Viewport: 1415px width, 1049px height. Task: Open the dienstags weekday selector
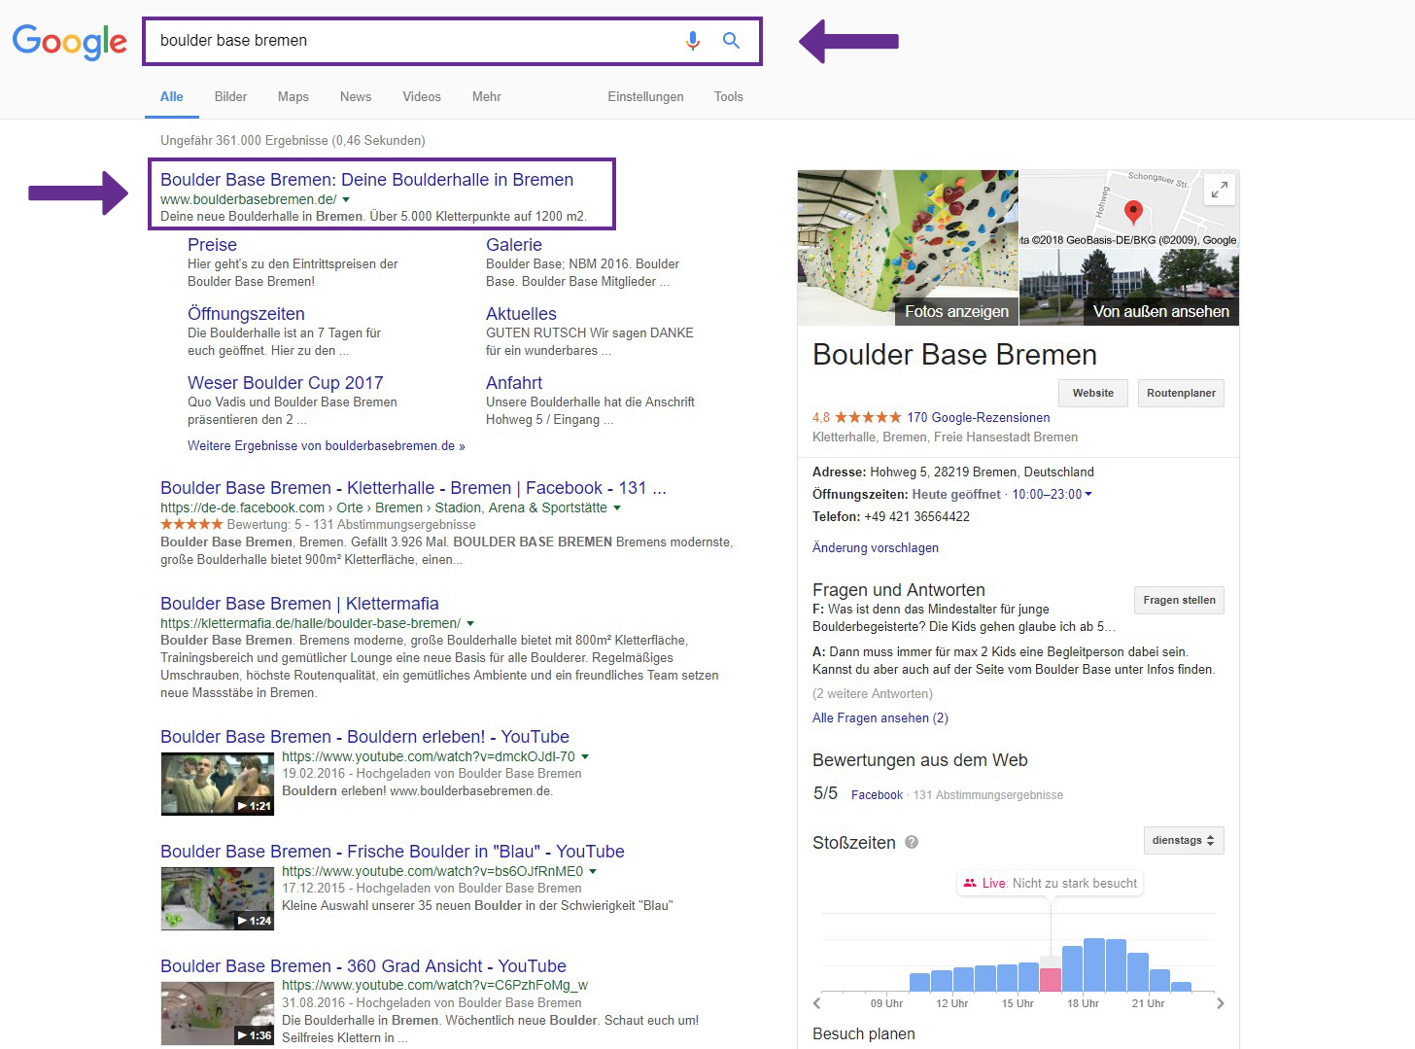(1183, 840)
